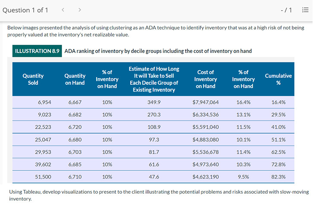Click the Quantity Sold column header
Screen dimensions: 313x207
[33, 79]
